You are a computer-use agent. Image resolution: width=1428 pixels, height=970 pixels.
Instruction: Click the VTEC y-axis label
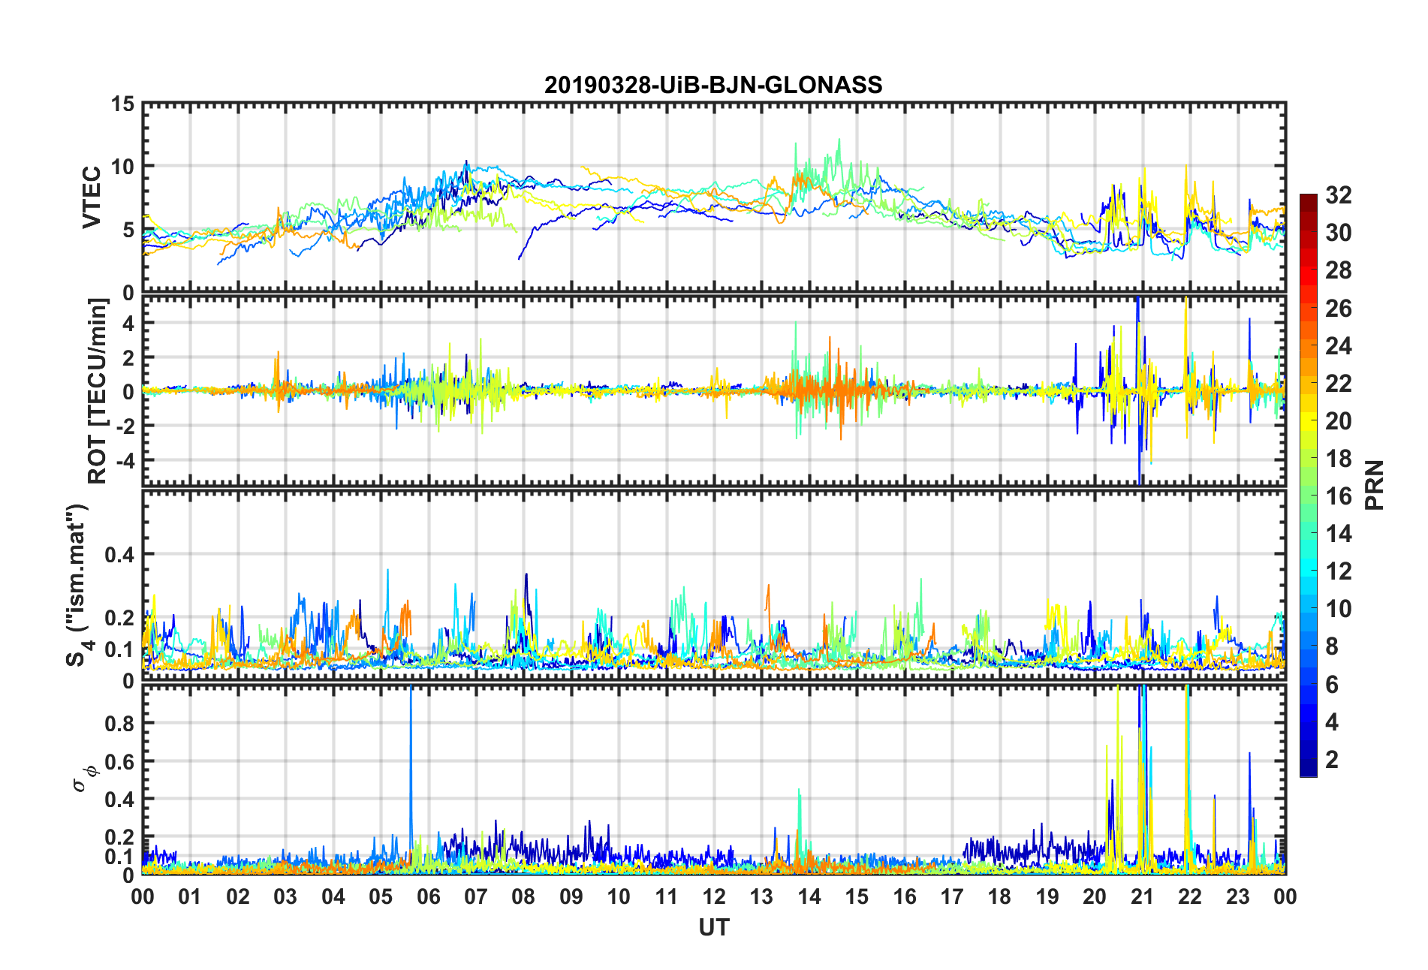tap(92, 197)
